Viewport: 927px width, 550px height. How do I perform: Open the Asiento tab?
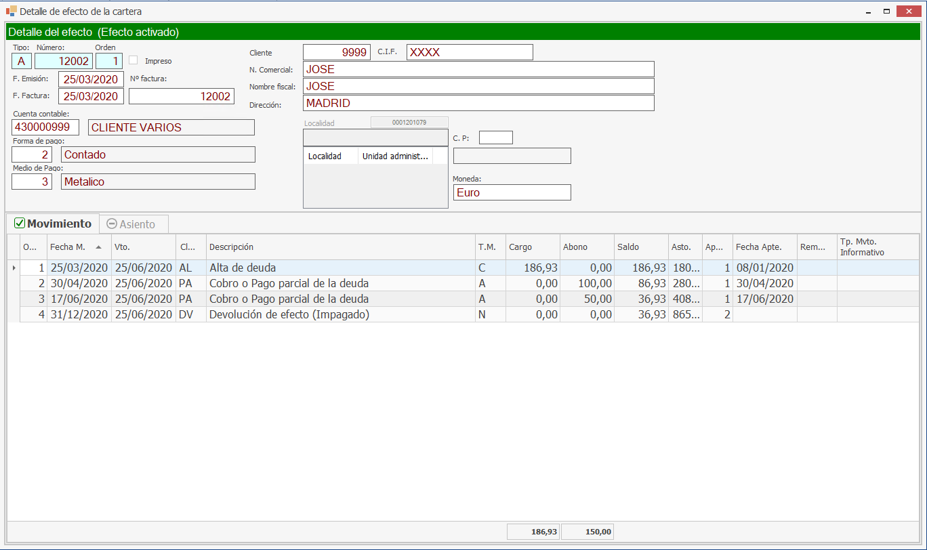[131, 224]
